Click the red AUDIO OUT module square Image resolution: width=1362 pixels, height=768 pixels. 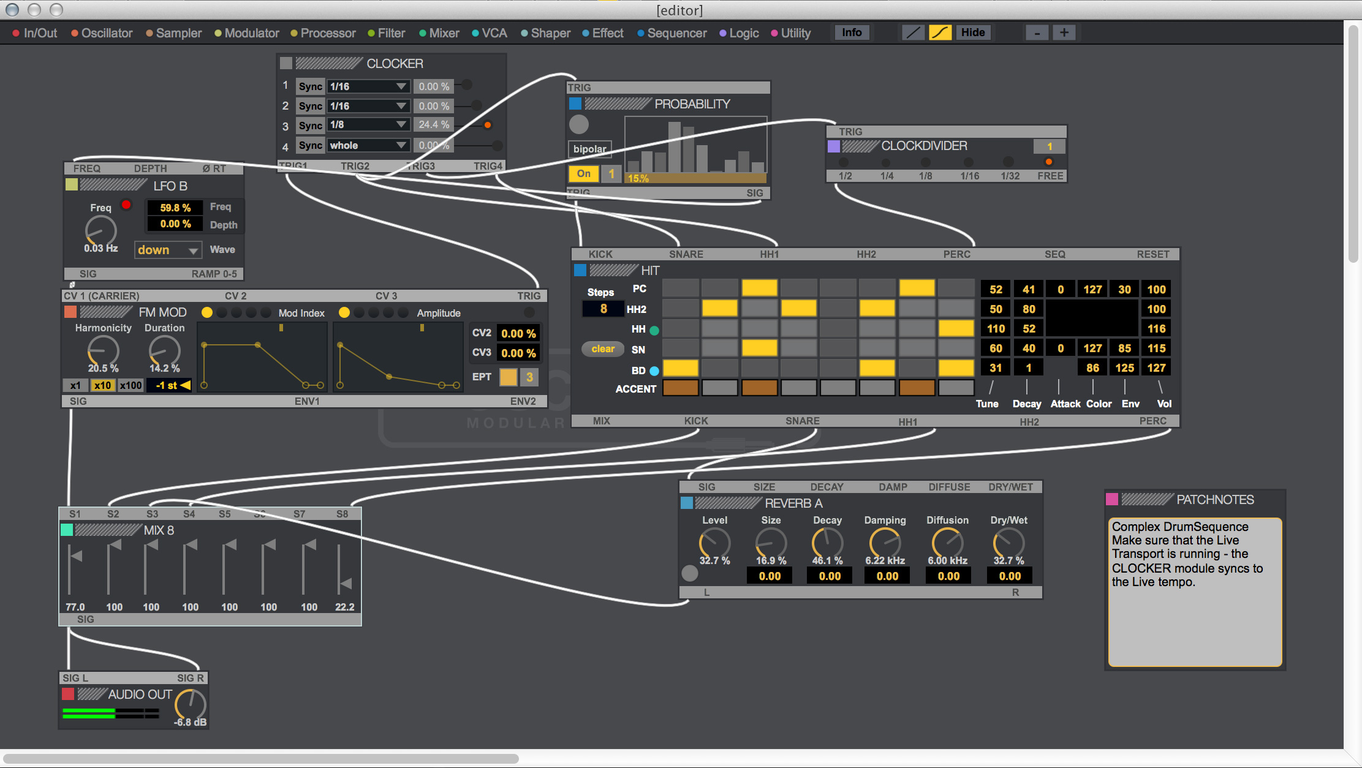[68, 694]
